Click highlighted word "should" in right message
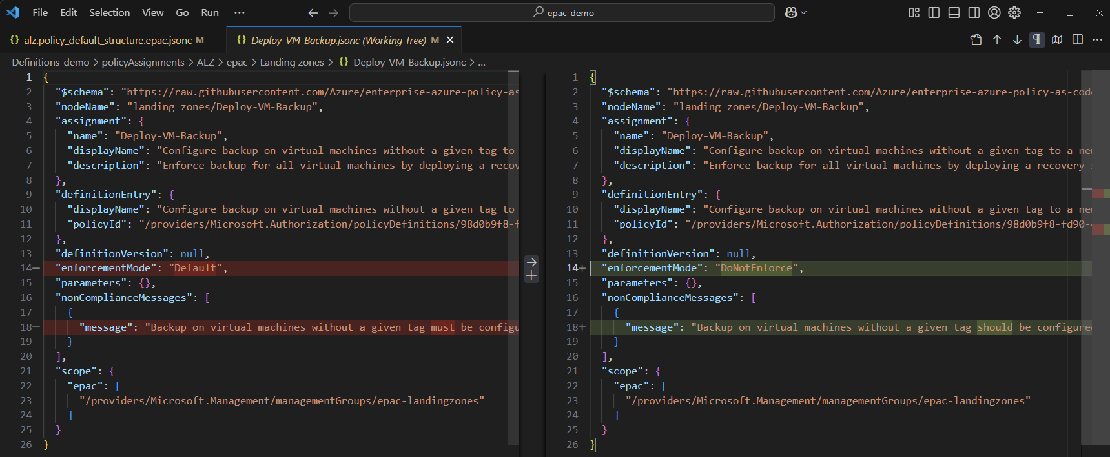Viewport: 1110px width, 457px height. point(995,327)
